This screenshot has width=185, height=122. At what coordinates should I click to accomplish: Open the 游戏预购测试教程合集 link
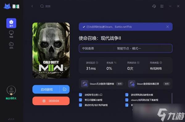[142, 95]
